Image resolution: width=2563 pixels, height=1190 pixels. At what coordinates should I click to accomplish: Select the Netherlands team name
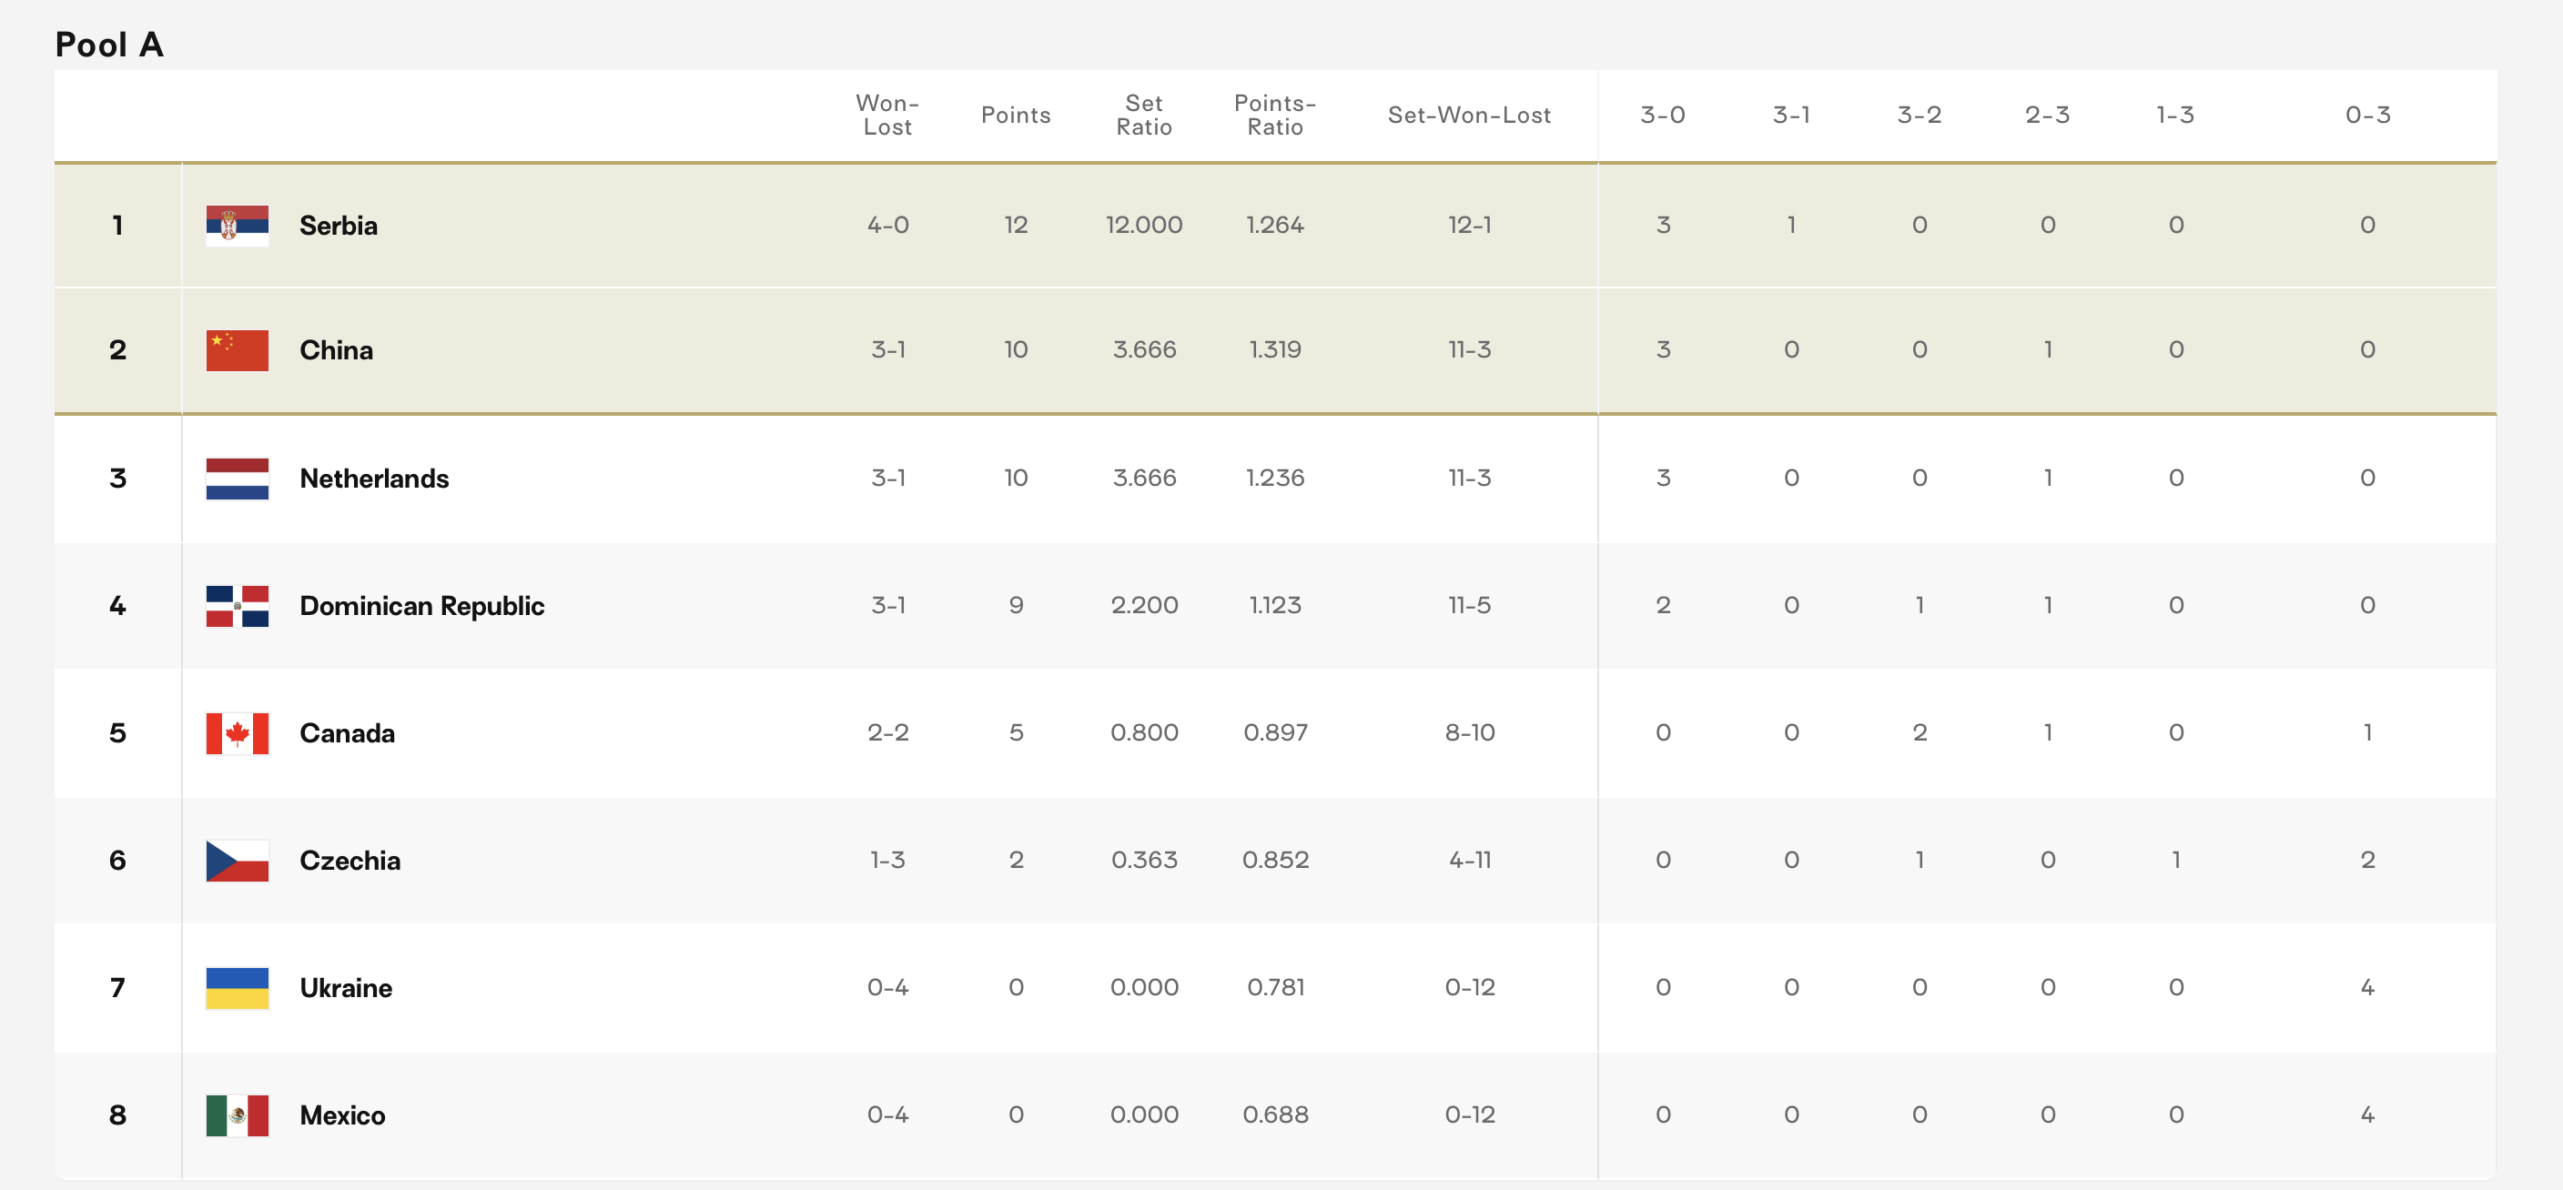pos(374,479)
